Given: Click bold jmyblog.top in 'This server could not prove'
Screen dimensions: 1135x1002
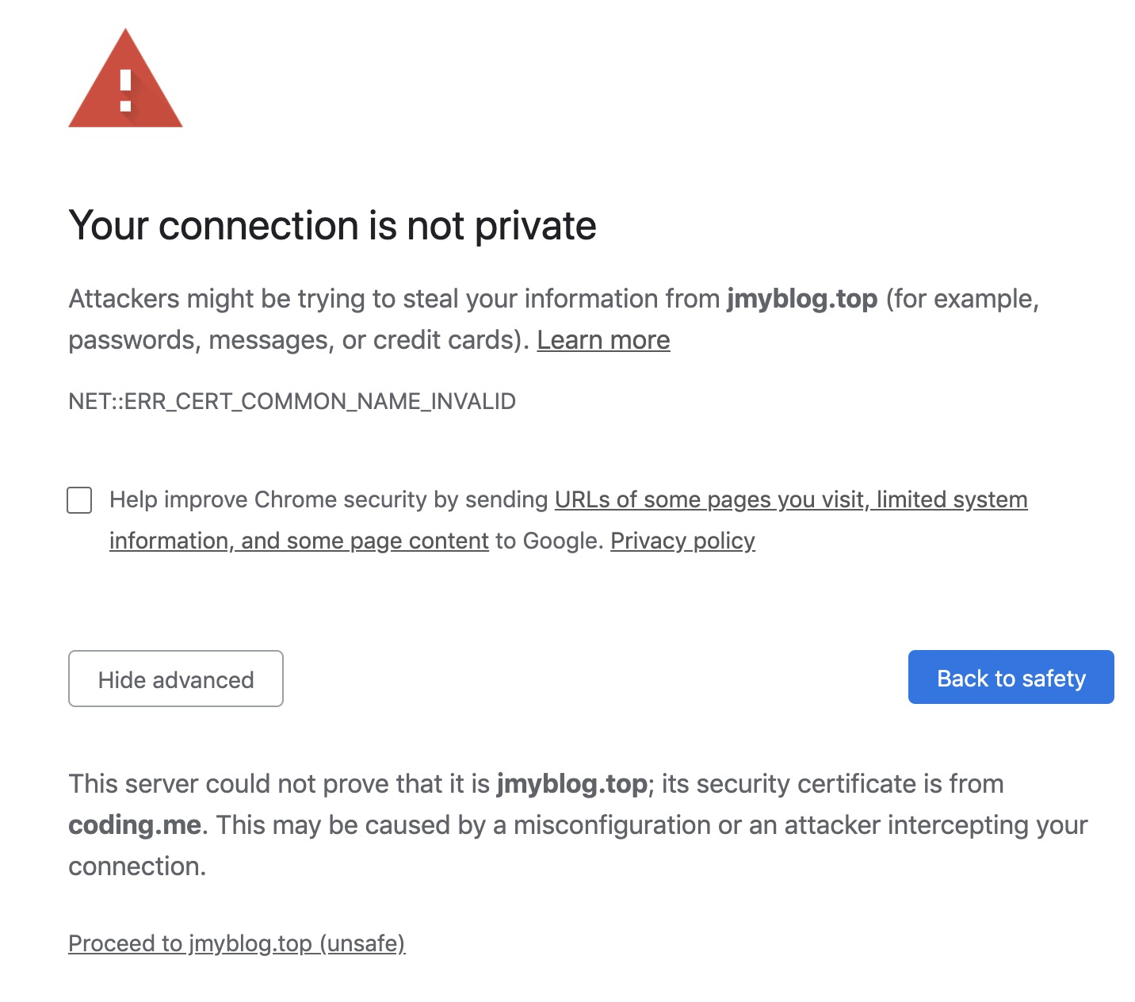Looking at the screenshot, I should point(572,784).
